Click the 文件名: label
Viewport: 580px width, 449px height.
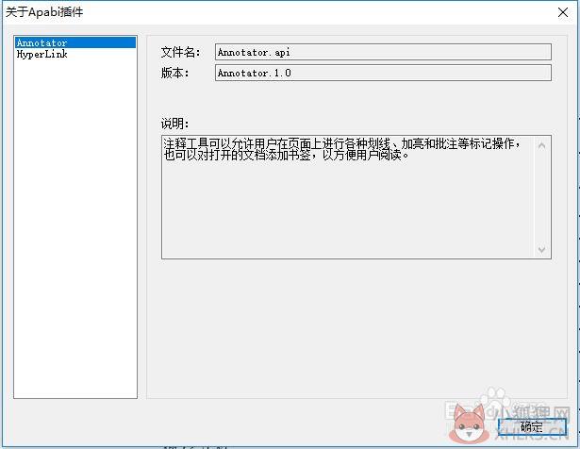coord(180,52)
